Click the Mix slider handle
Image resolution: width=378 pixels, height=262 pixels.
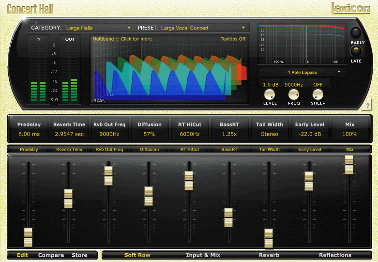point(349,165)
